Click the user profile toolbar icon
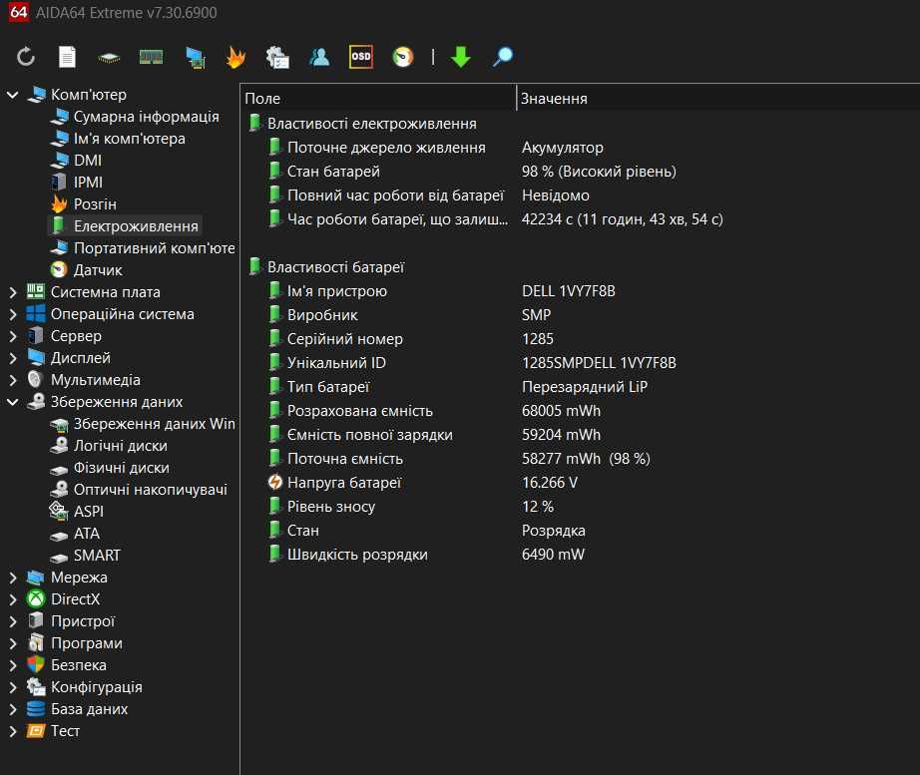920x775 pixels. (x=319, y=57)
